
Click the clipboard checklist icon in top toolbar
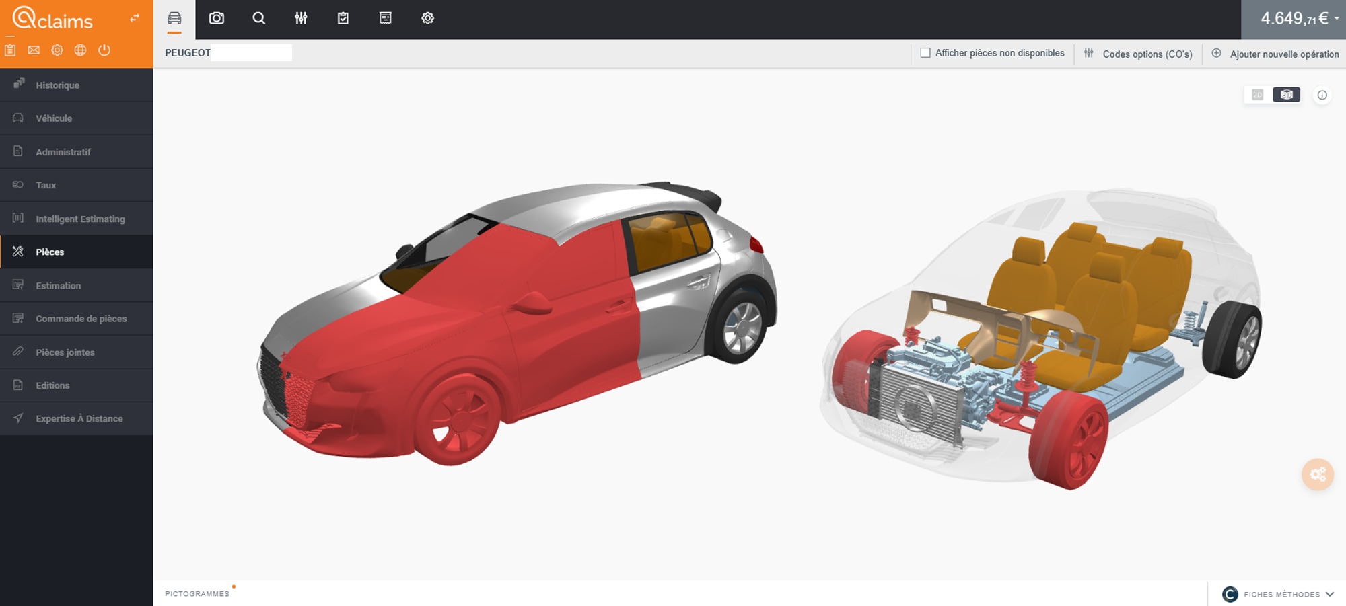[343, 18]
